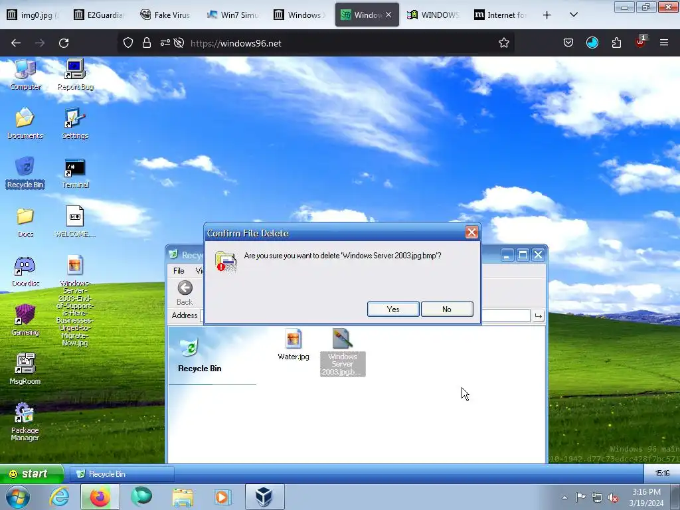Open the WELCOME markdown file icon
This screenshot has height=510, width=680.
point(75,222)
